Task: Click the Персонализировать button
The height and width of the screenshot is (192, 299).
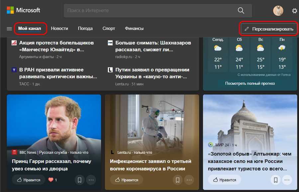Action: (269, 29)
